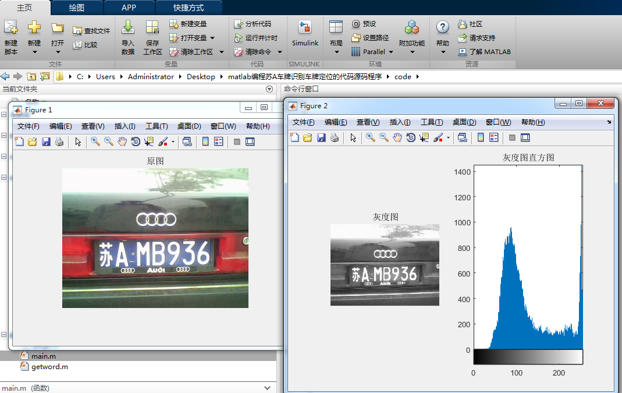Expand the address bar arrow after code
Screen dimensions: 622x393
click(418, 77)
